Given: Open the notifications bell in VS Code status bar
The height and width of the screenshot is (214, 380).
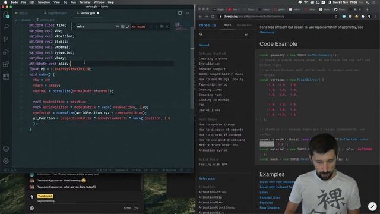Looking at the screenshot, I should point(189,170).
